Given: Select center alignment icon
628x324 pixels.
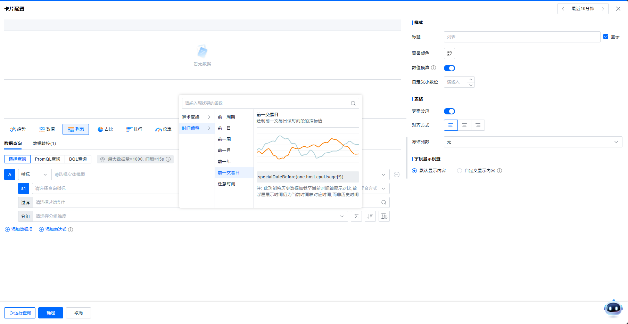Looking at the screenshot, I should tap(464, 125).
